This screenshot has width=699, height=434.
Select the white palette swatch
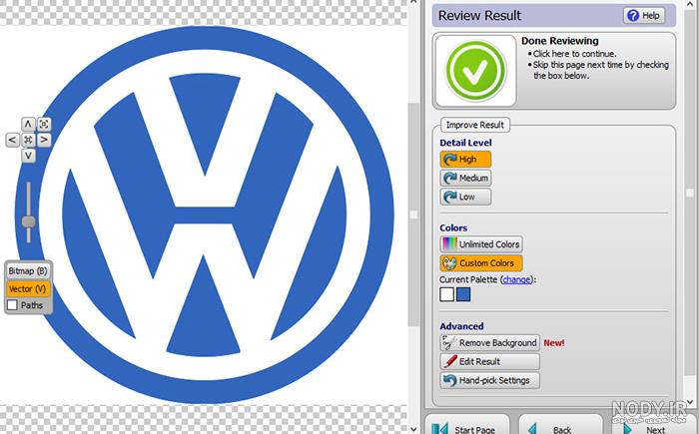[x=446, y=294]
